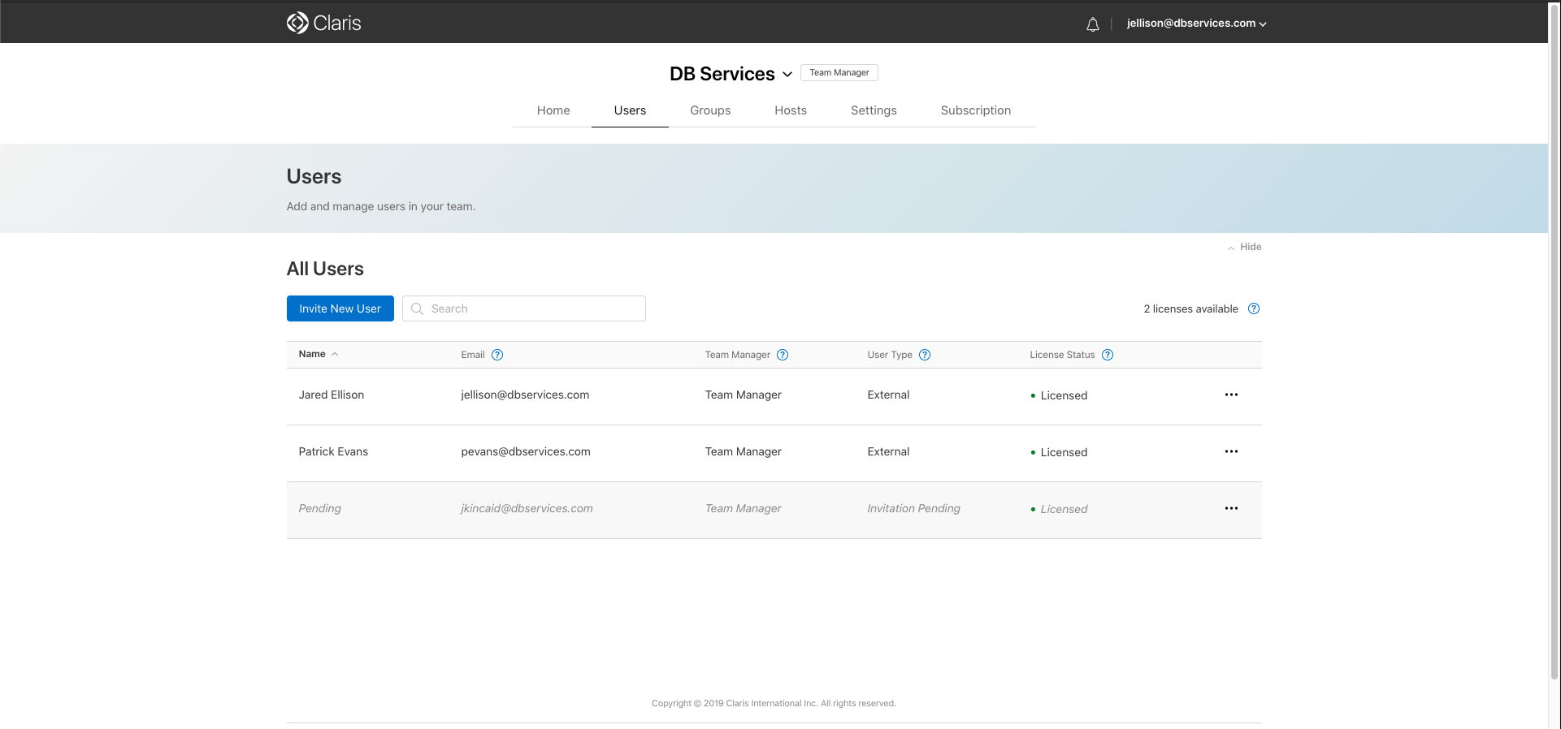The height and width of the screenshot is (729, 1561).
Task: Click External user type for Jared Ellison
Action: (888, 395)
